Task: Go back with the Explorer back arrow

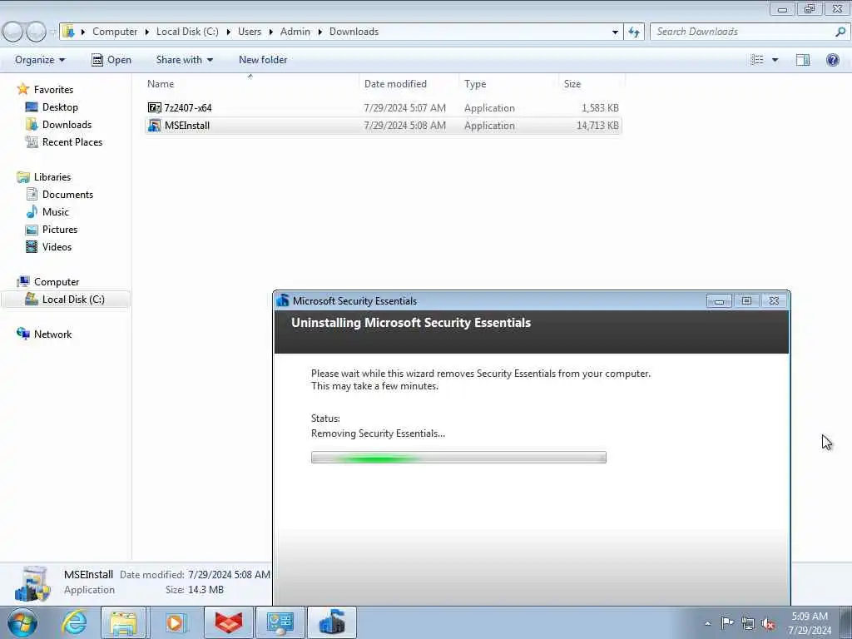Action: click(x=13, y=32)
